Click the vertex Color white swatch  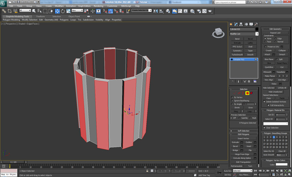[281, 164]
